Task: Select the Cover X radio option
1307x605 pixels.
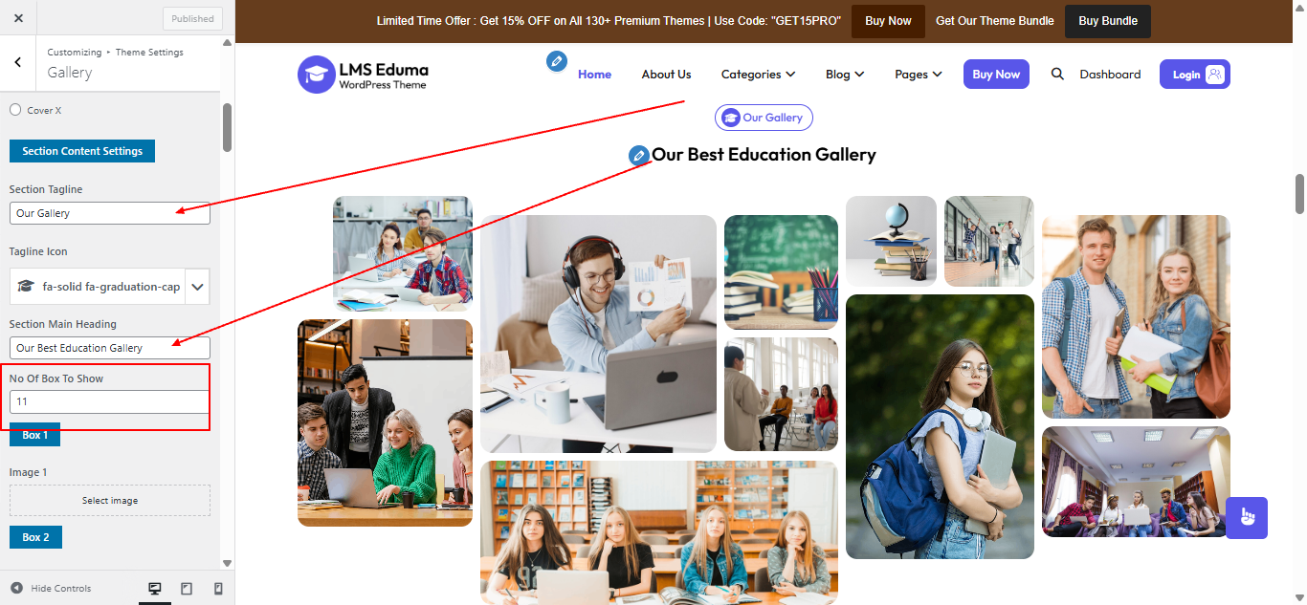Action: click(15, 109)
